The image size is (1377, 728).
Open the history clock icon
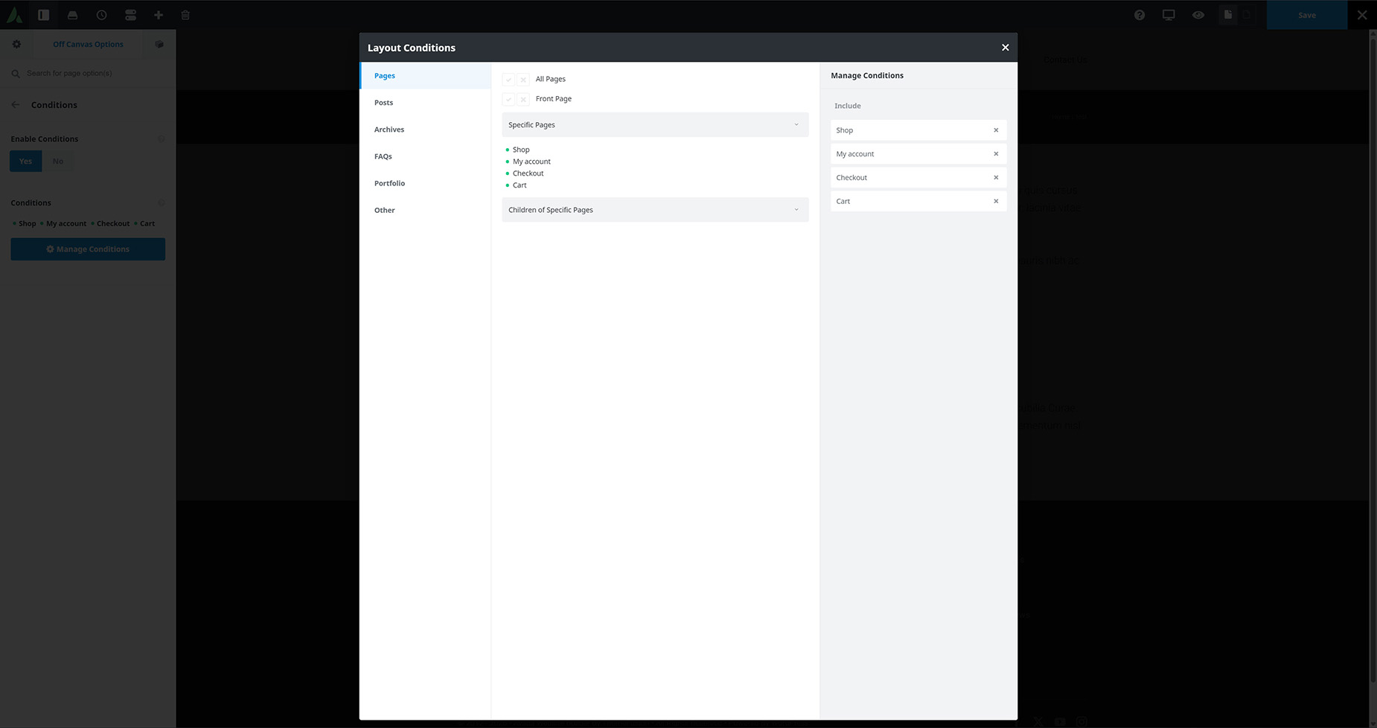click(x=101, y=15)
